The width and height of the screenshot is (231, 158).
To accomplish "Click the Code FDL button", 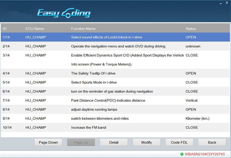I will pyautogui.click(x=179, y=142).
